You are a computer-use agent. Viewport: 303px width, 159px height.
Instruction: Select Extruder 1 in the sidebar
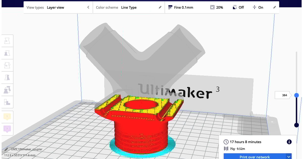point(7,116)
